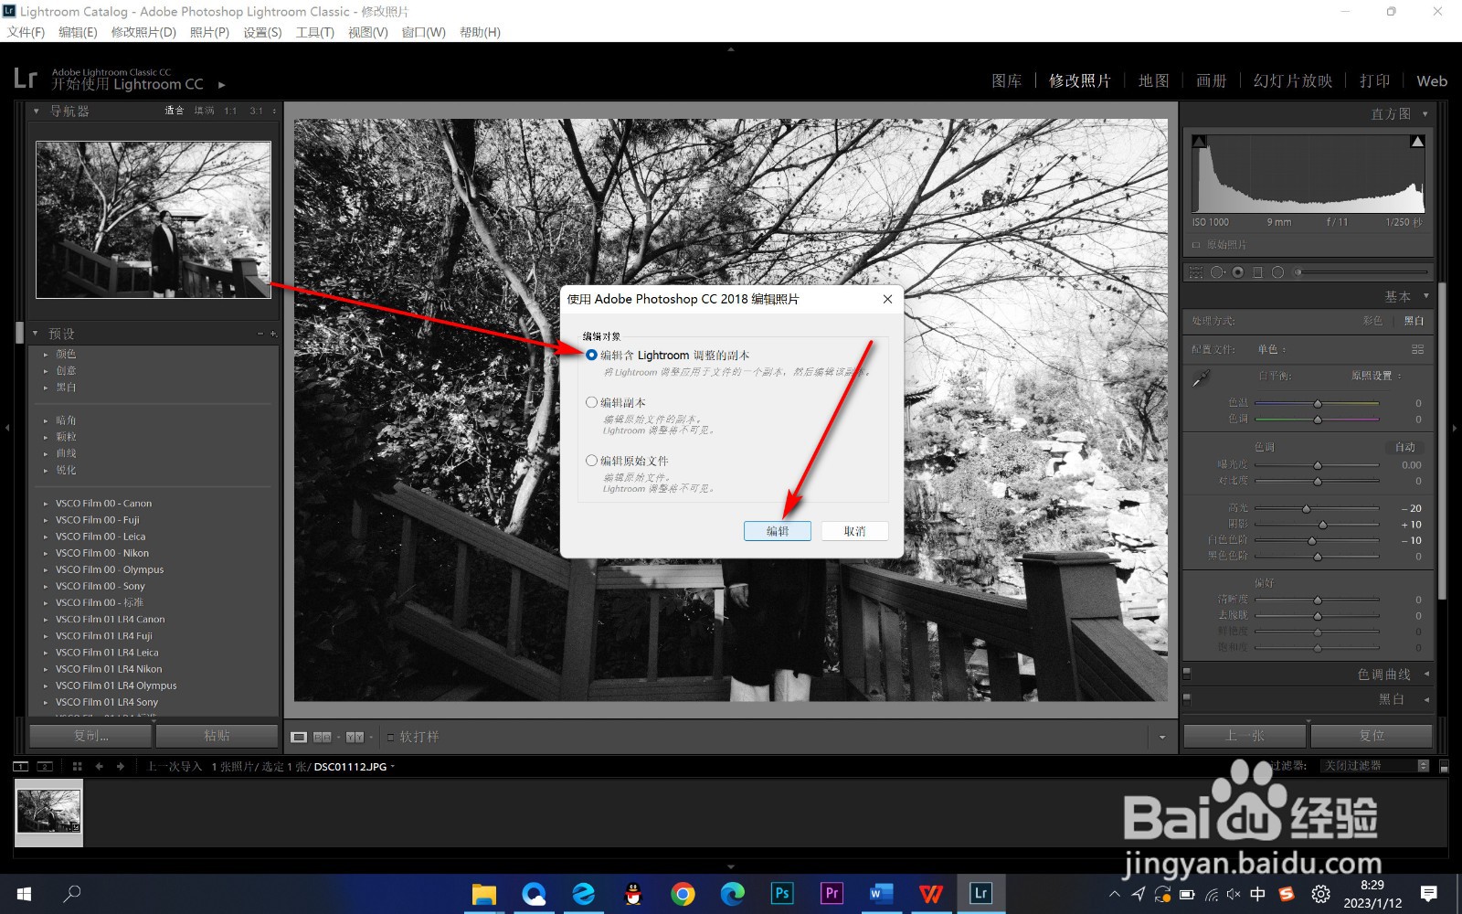Screen dimensions: 1462x914
Task: Open Premiere Pro from the taskbar
Action: [x=832, y=893]
